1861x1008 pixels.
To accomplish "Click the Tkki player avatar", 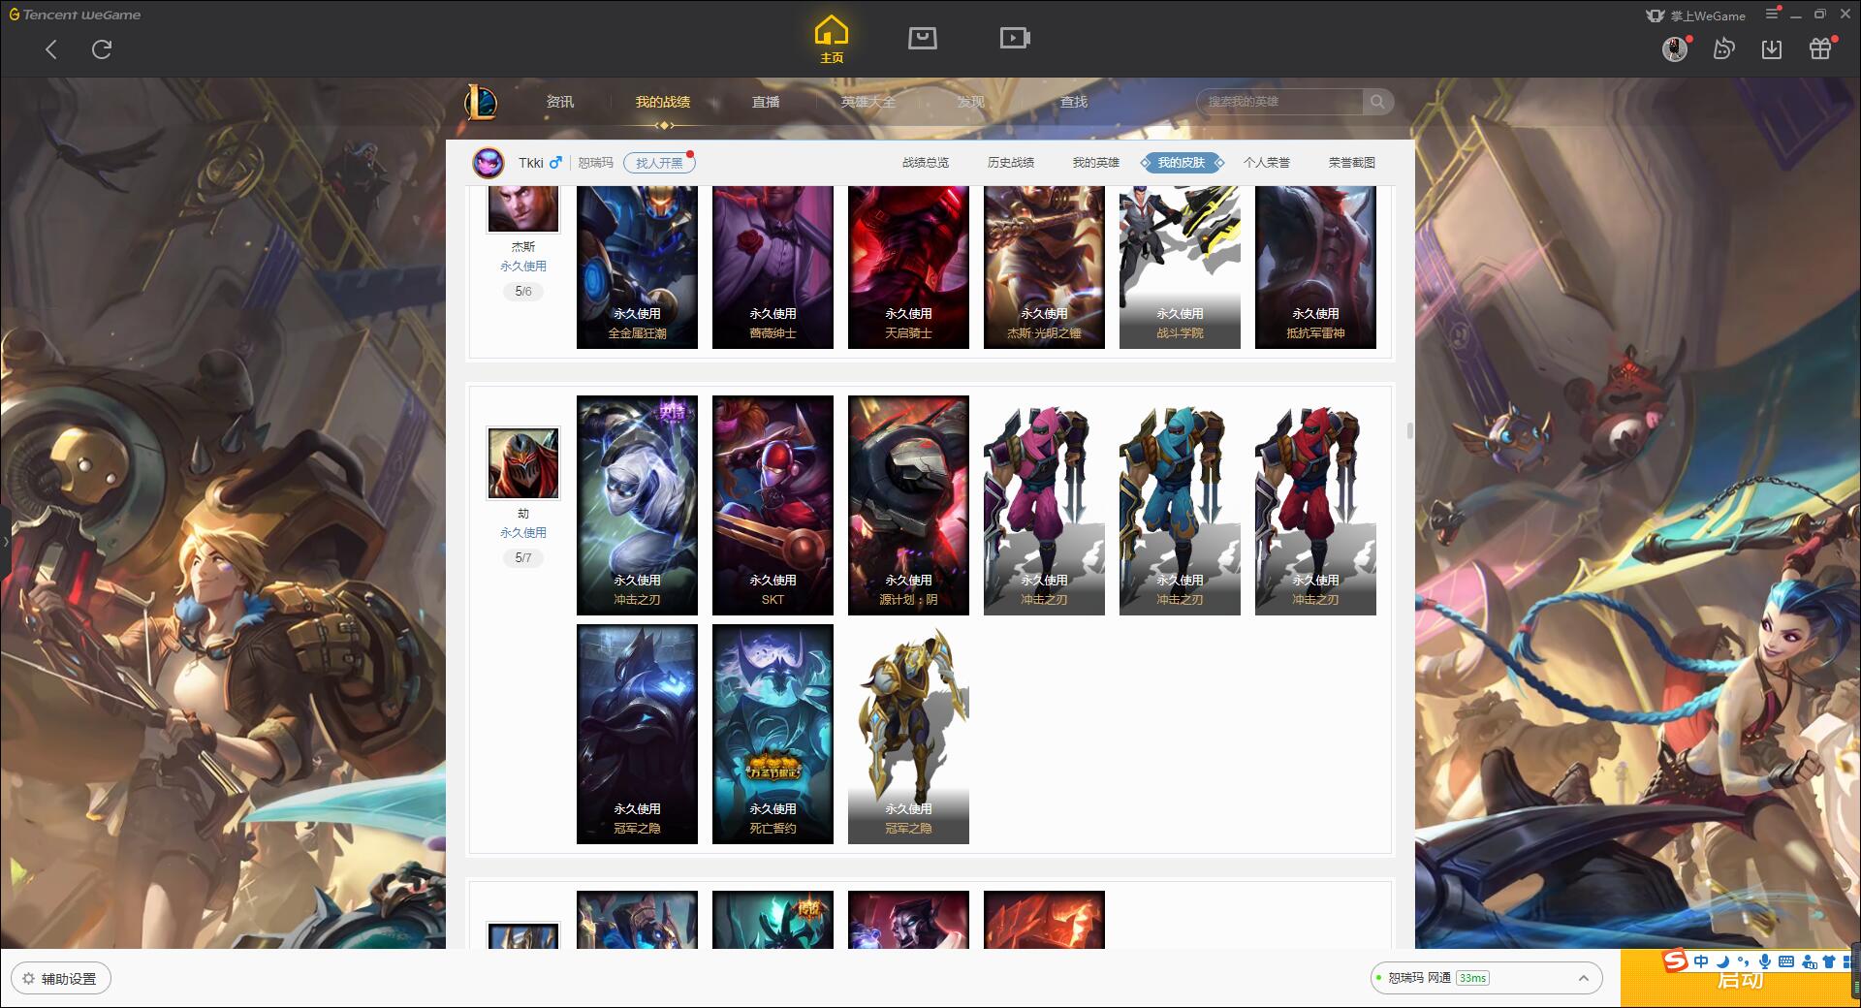I will pyautogui.click(x=489, y=163).
